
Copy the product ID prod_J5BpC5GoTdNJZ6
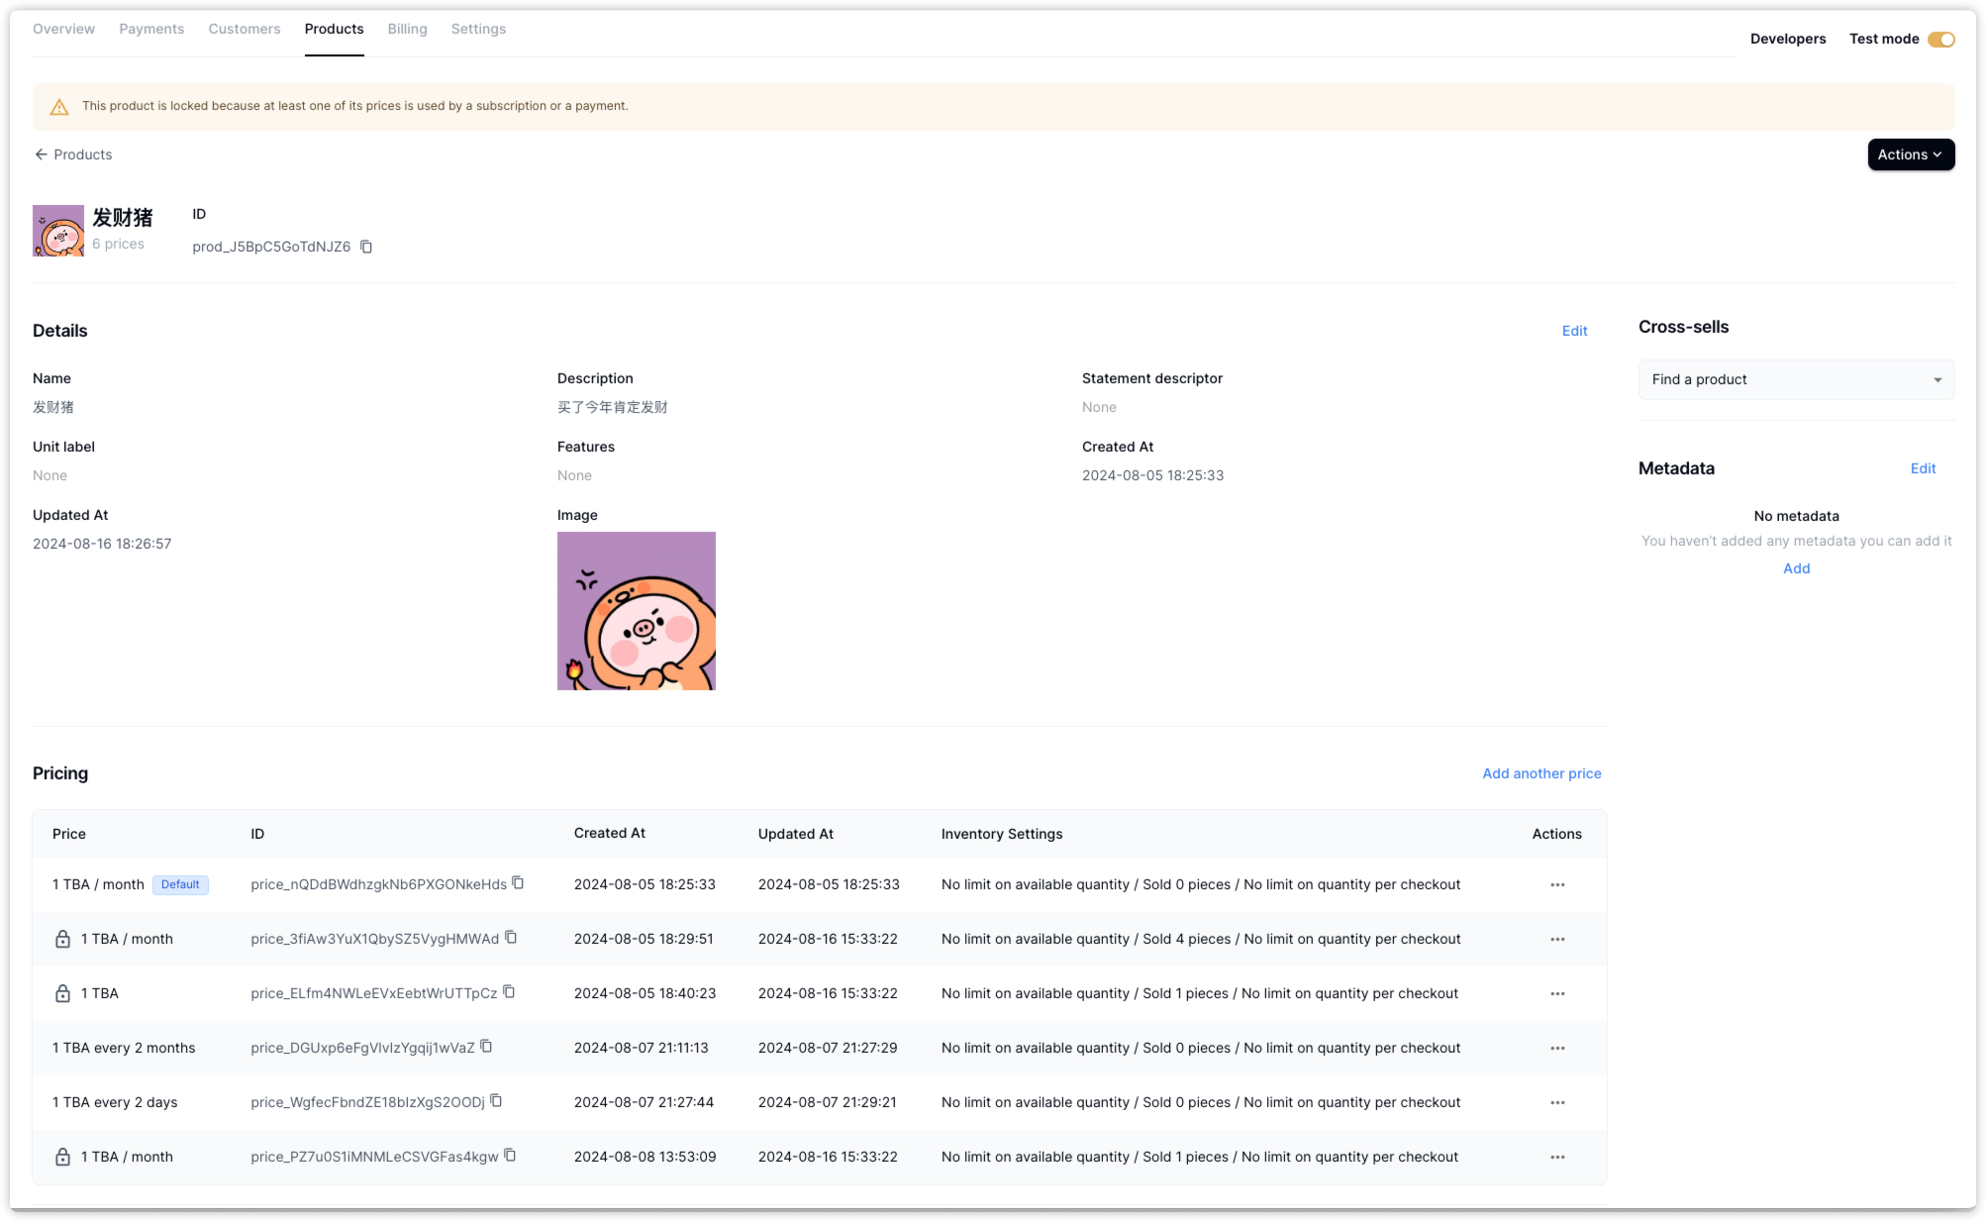pos(366,247)
